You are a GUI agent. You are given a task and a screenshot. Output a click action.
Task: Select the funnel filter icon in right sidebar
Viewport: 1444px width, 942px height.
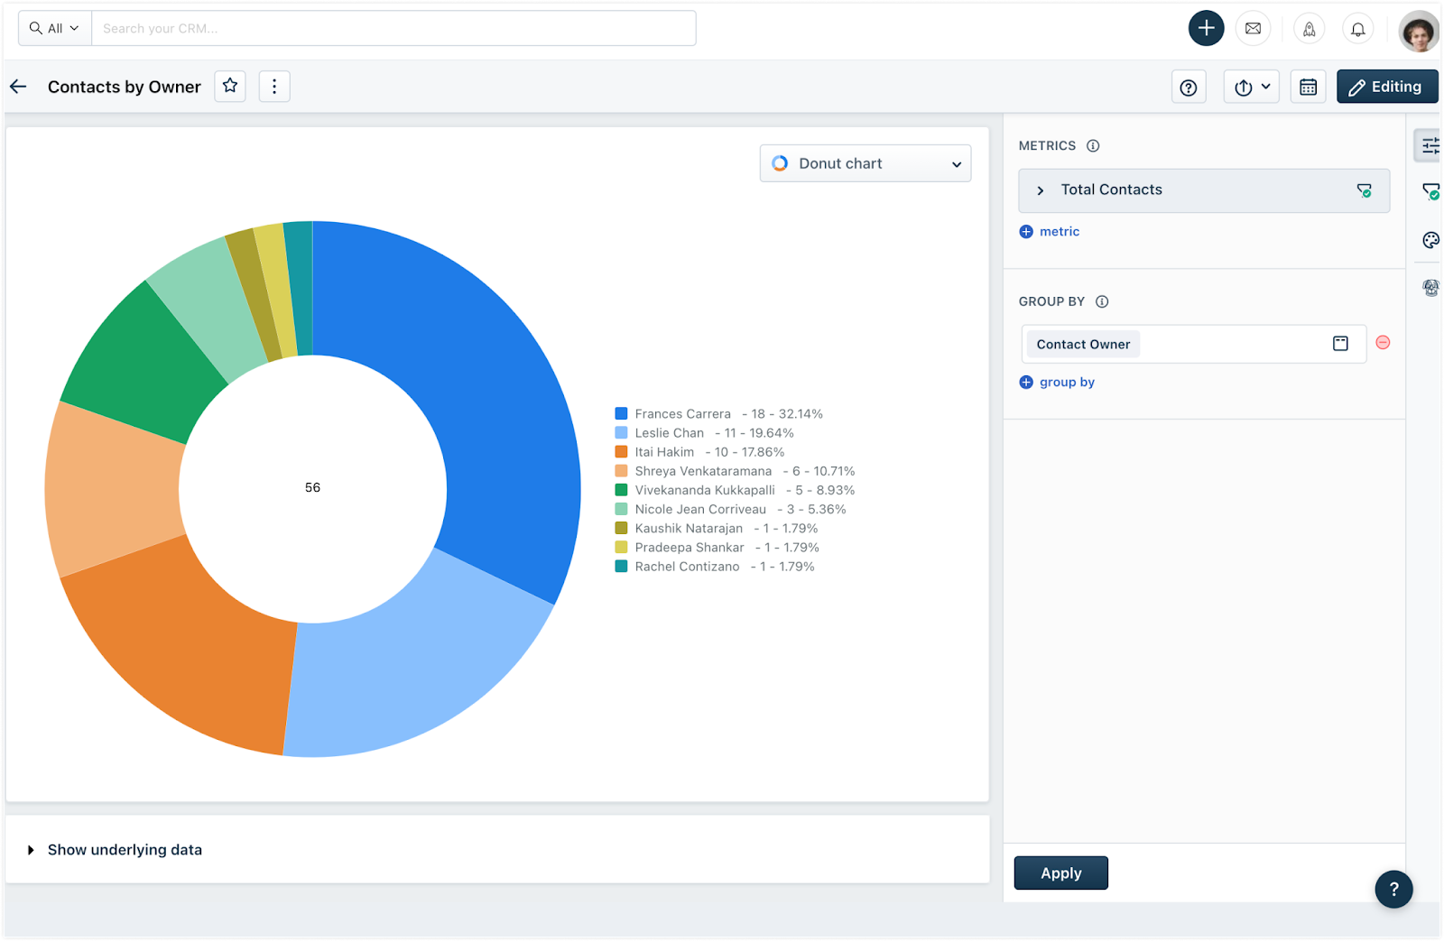tap(1430, 191)
